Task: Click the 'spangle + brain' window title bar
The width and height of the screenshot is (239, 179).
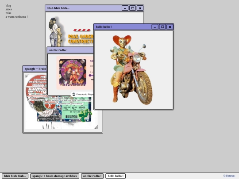Action: pos(35,69)
